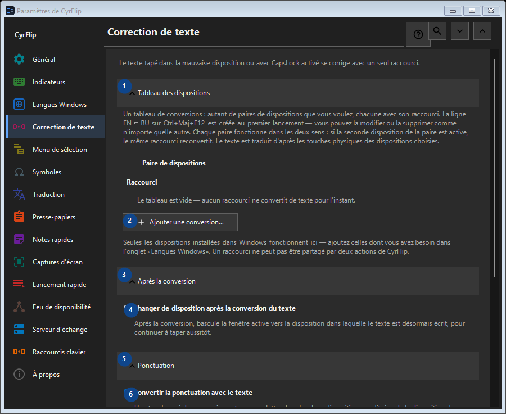Click the down-chevron button in the header
This screenshot has height=414, width=506.
coord(460,31)
